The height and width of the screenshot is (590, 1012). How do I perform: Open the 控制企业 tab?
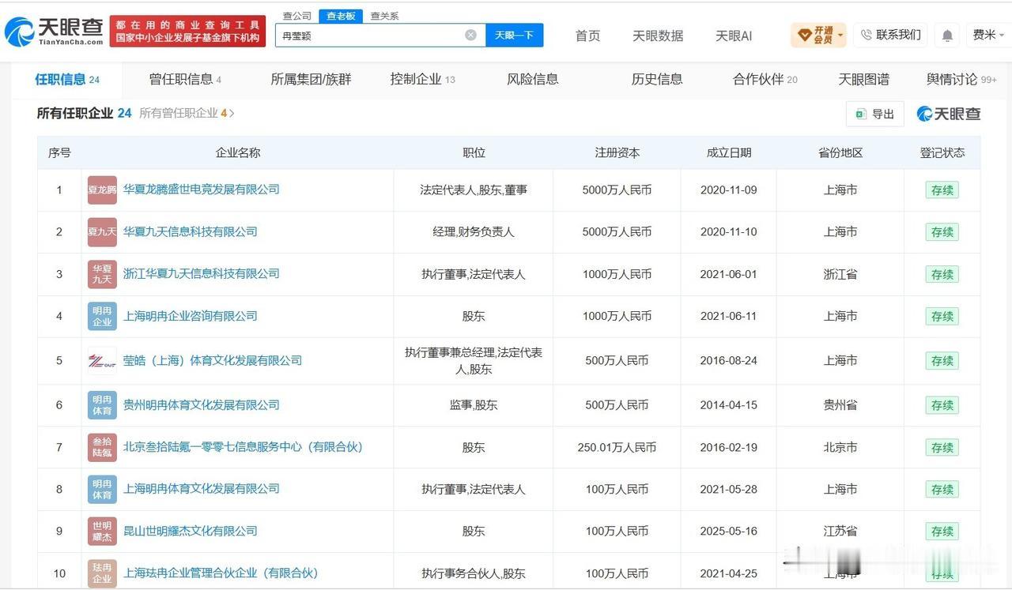(x=422, y=79)
